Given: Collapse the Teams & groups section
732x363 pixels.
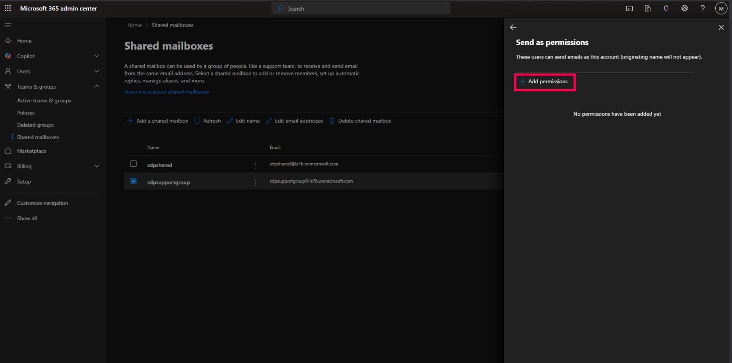Looking at the screenshot, I should [97, 86].
